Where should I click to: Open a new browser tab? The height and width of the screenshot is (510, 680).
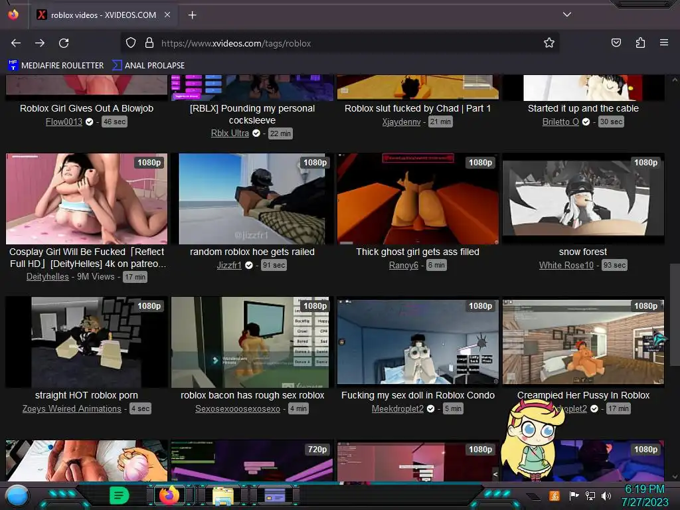click(x=192, y=15)
